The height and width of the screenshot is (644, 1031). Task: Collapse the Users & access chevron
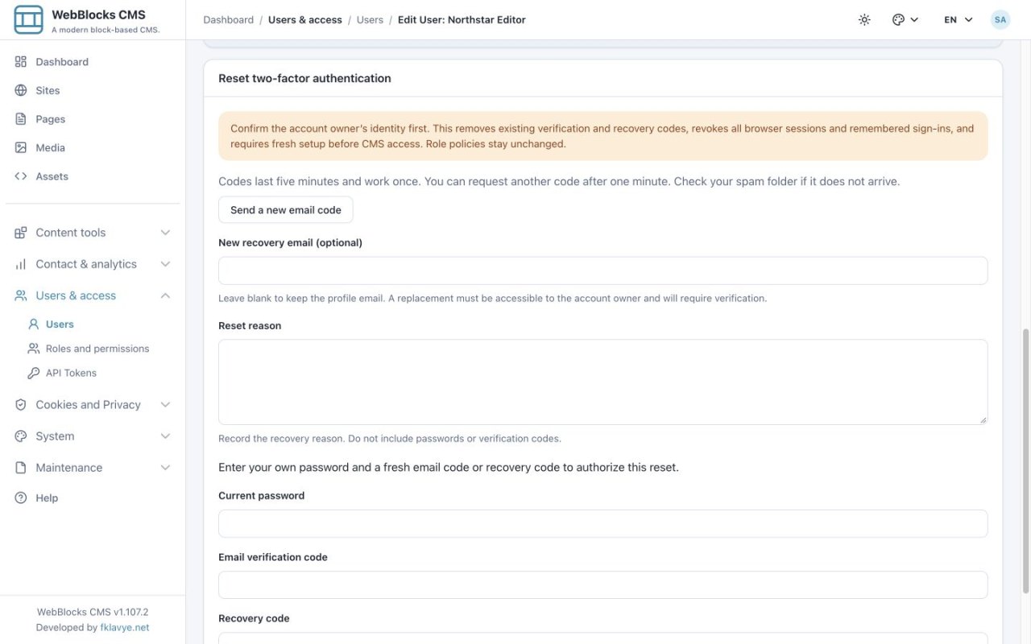click(x=165, y=295)
